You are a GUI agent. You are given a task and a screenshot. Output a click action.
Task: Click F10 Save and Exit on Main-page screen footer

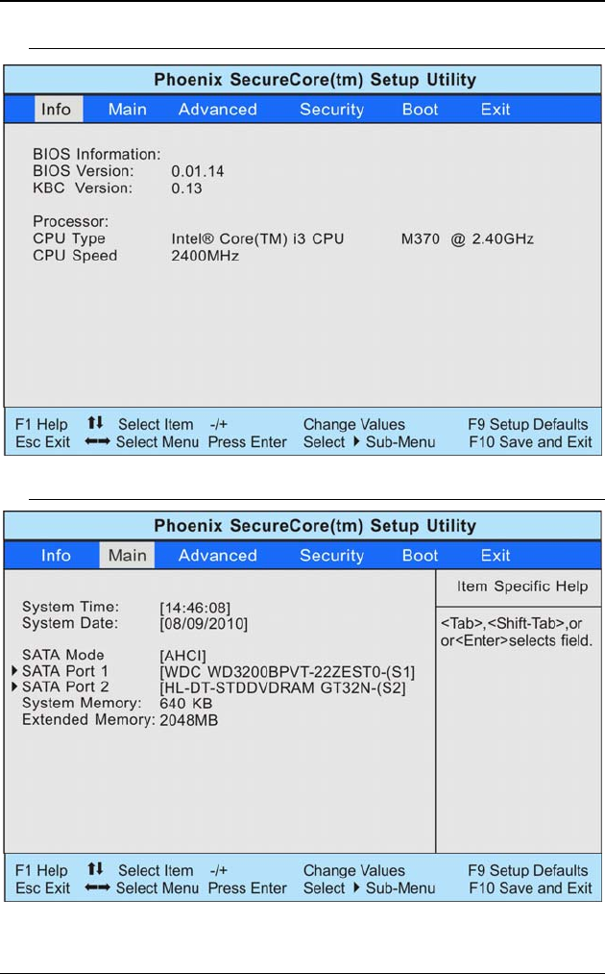[x=530, y=888]
